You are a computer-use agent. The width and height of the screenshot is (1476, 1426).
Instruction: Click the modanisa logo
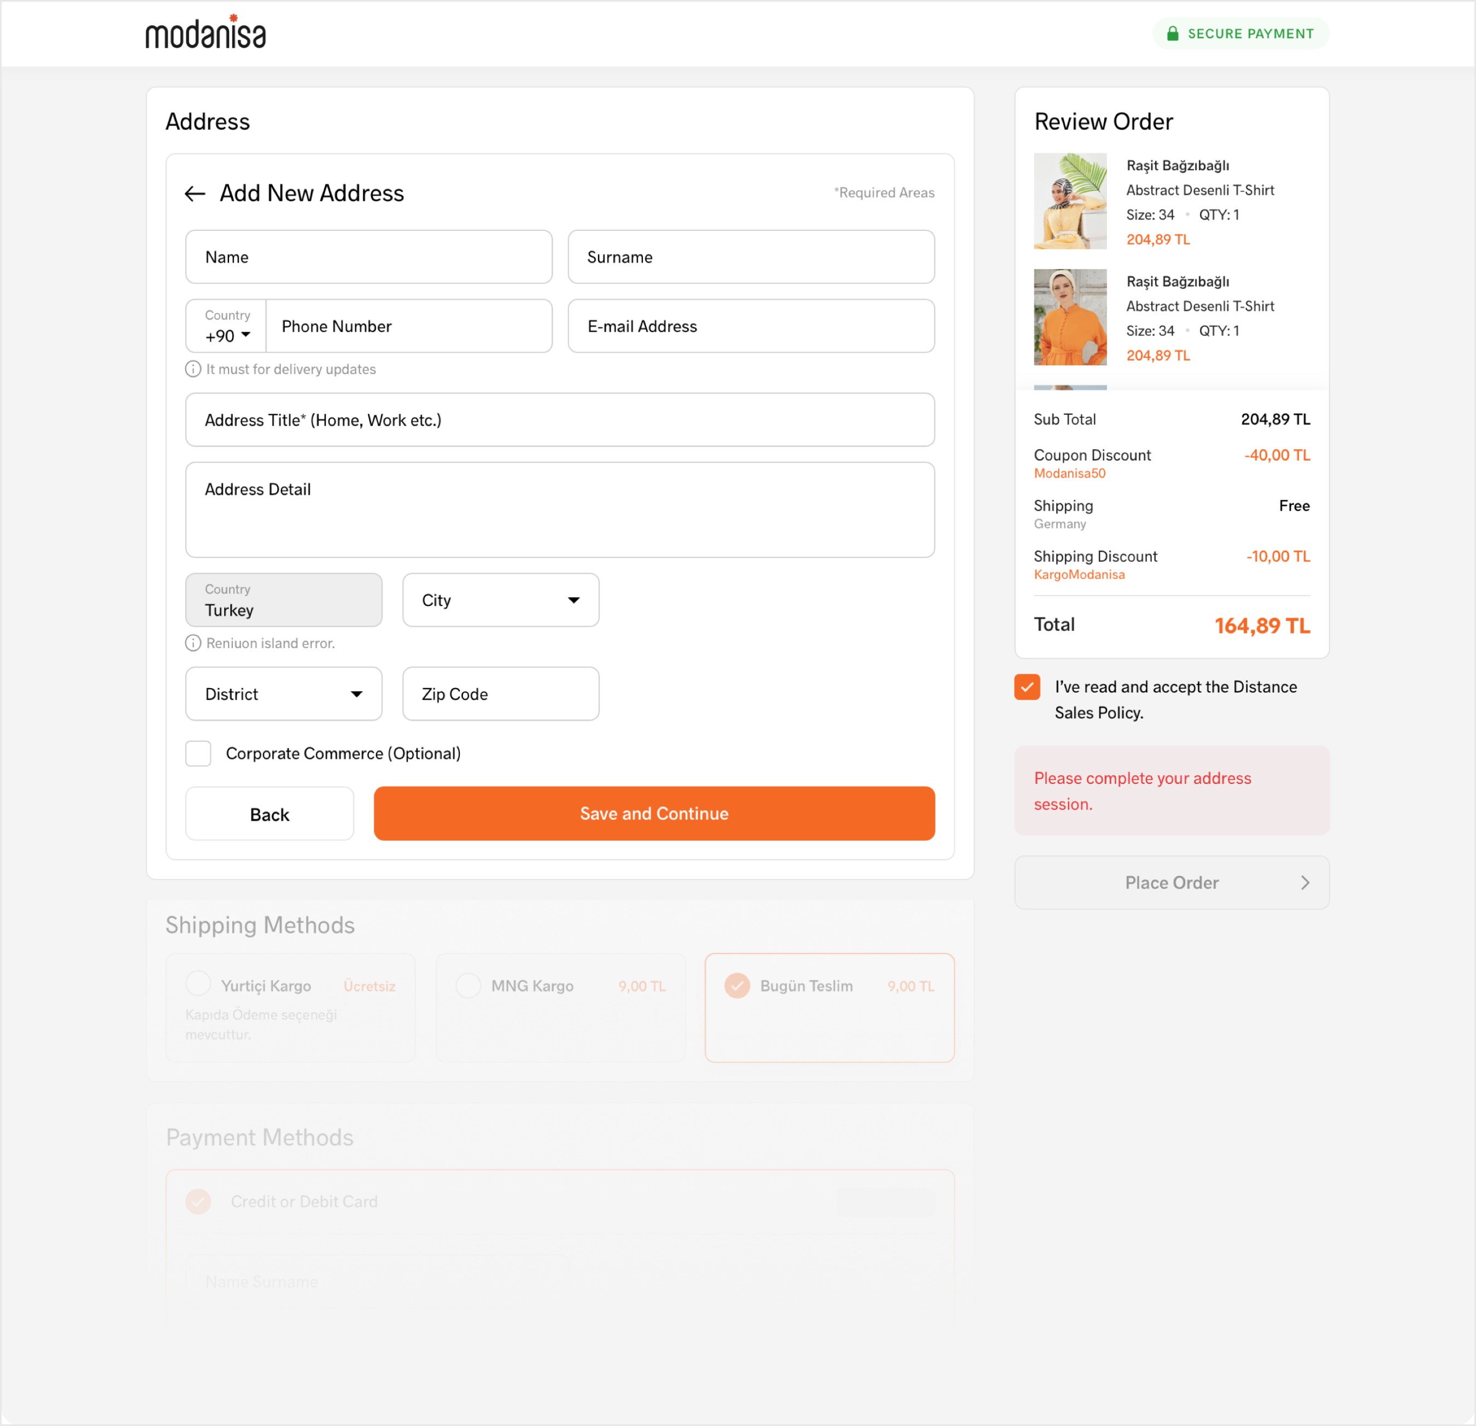(x=205, y=32)
